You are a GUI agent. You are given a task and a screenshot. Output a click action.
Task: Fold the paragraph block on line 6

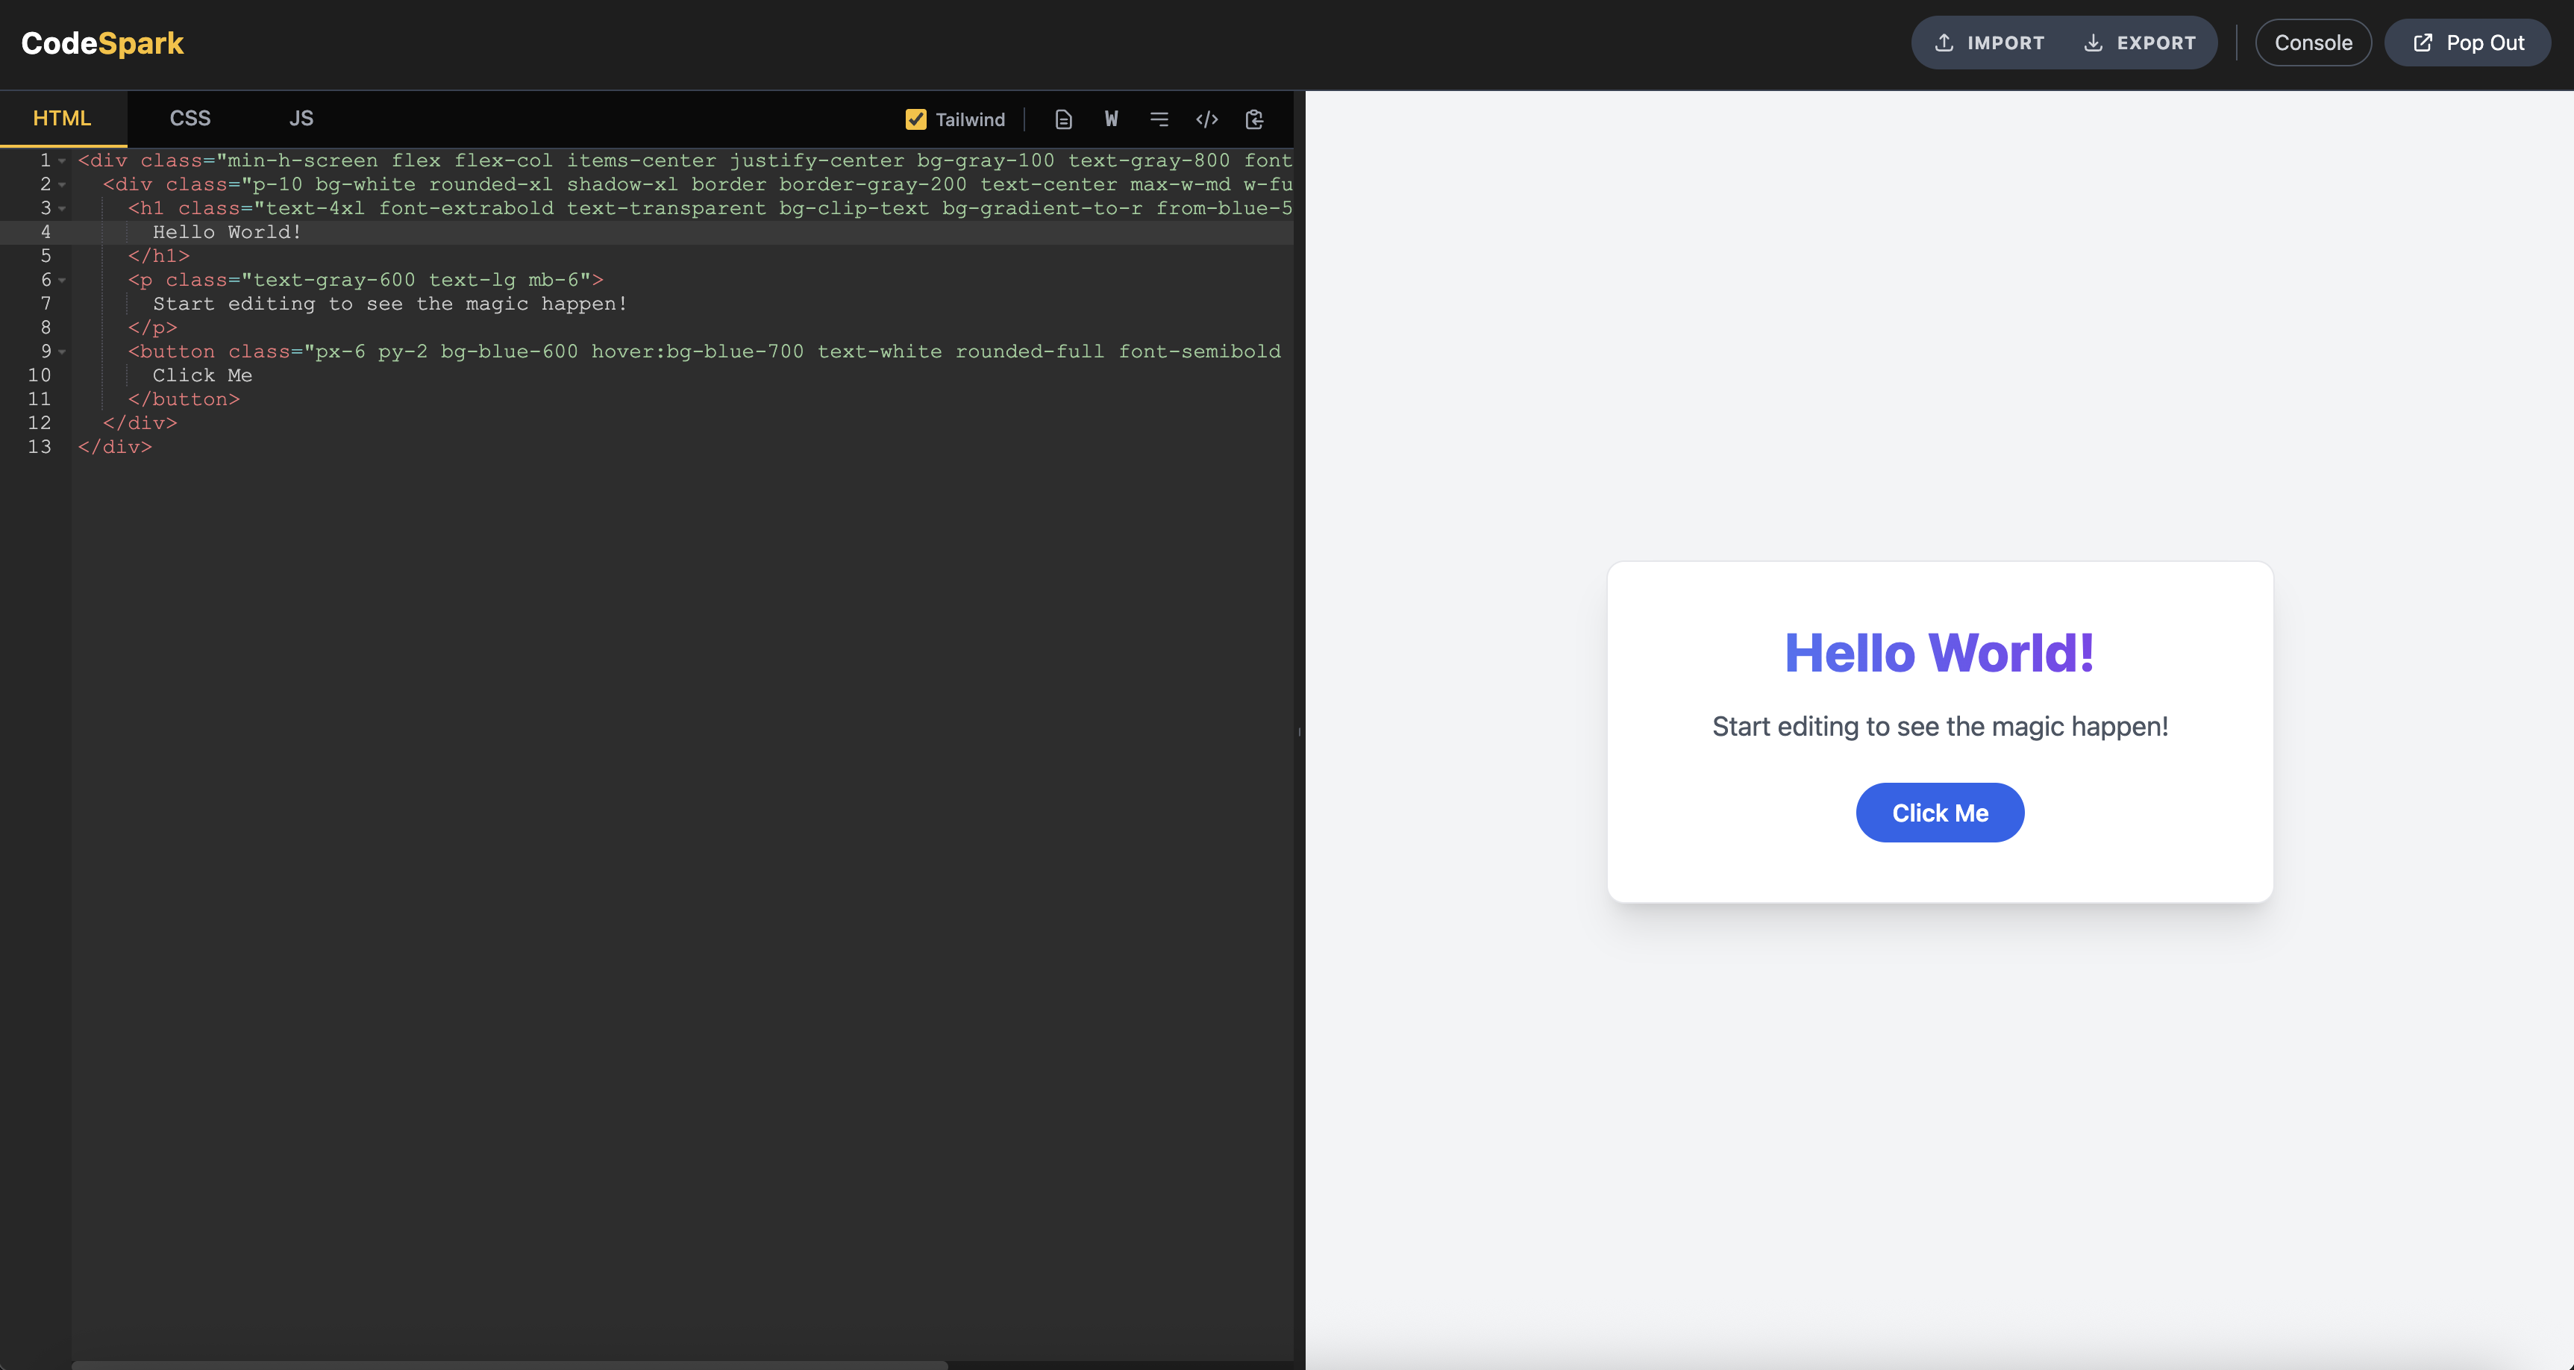pyautogui.click(x=62, y=281)
